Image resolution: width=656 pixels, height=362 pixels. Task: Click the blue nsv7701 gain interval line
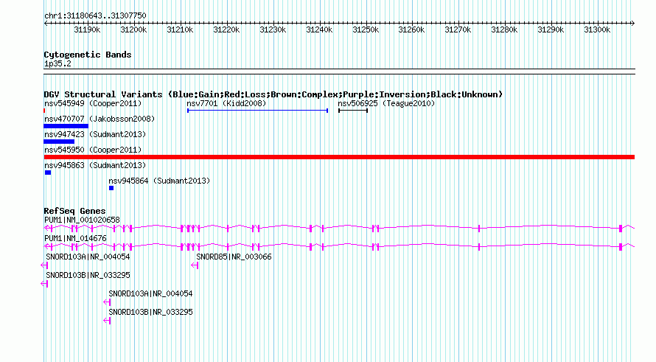[x=257, y=111]
